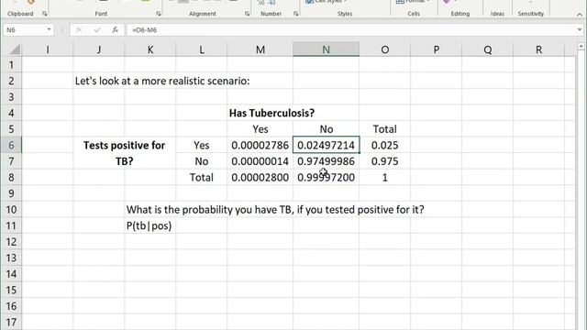The height and width of the screenshot is (330, 587).
Task: Select row 17 header
Action: tap(11, 322)
